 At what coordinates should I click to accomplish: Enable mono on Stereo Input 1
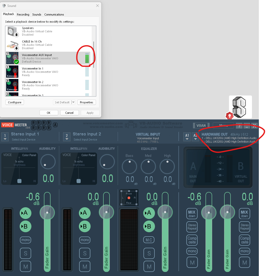click(26, 240)
